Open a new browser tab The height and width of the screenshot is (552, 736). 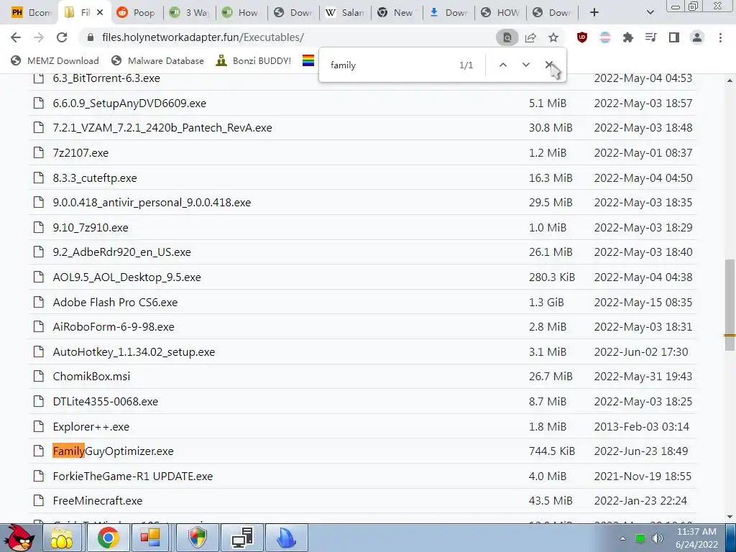594,12
